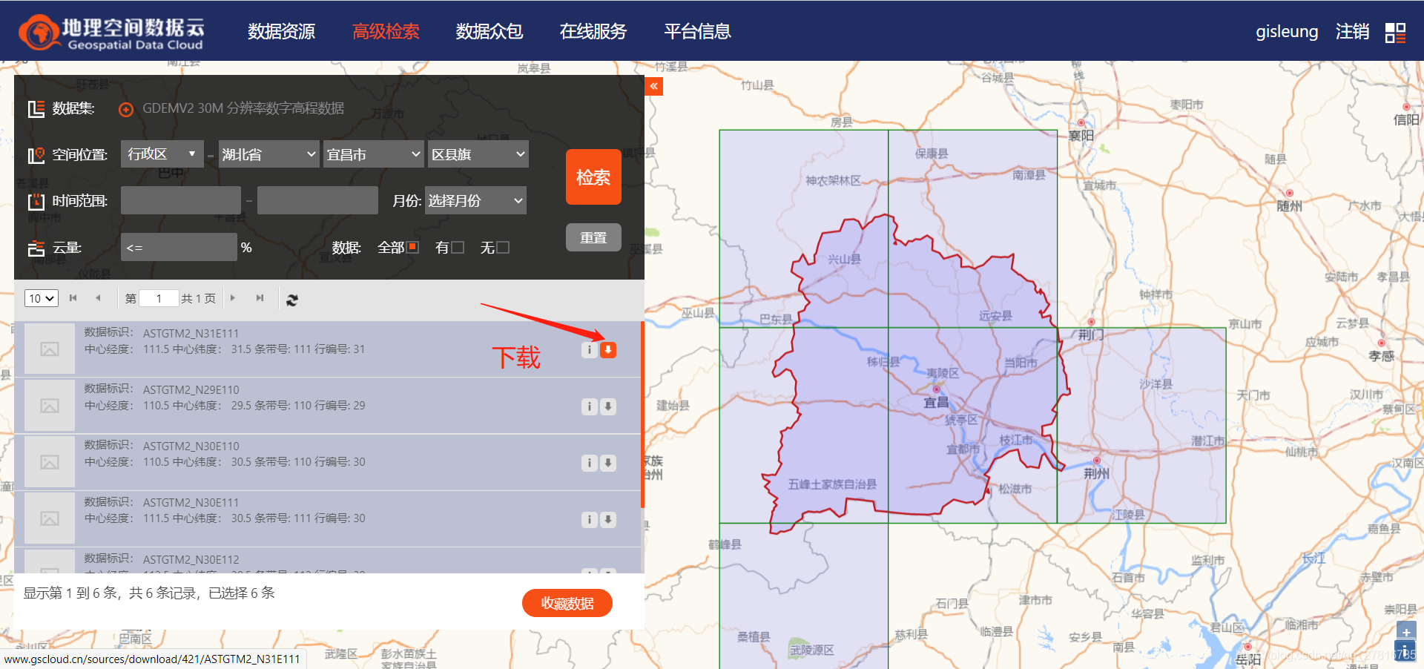This screenshot has height=669, width=1424.
Task: Click the 收藏数据 button
Action: (567, 603)
